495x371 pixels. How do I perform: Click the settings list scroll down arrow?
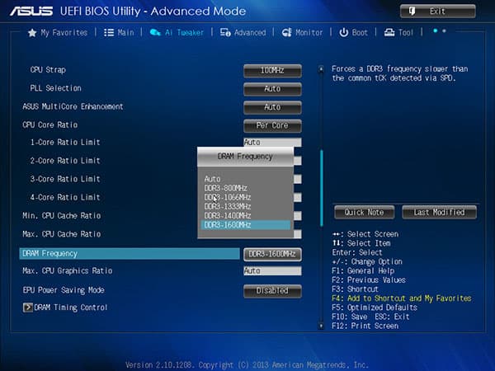tap(321, 326)
